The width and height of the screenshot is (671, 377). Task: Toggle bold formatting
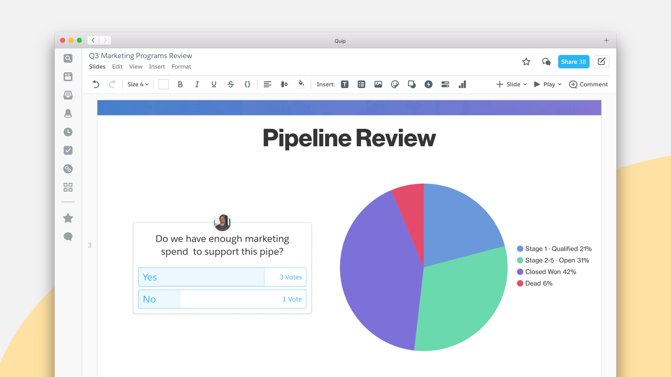pyautogui.click(x=180, y=84)
